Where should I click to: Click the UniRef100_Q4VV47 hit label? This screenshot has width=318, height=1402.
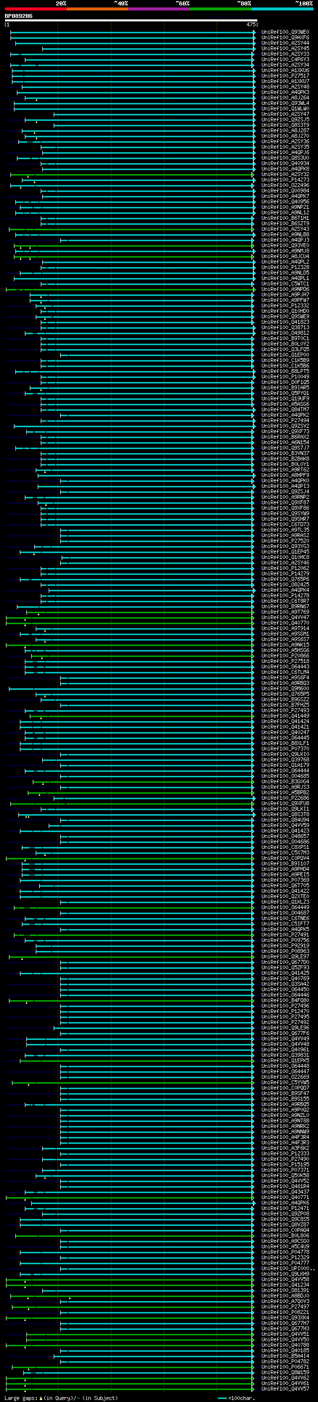[285, 618]
